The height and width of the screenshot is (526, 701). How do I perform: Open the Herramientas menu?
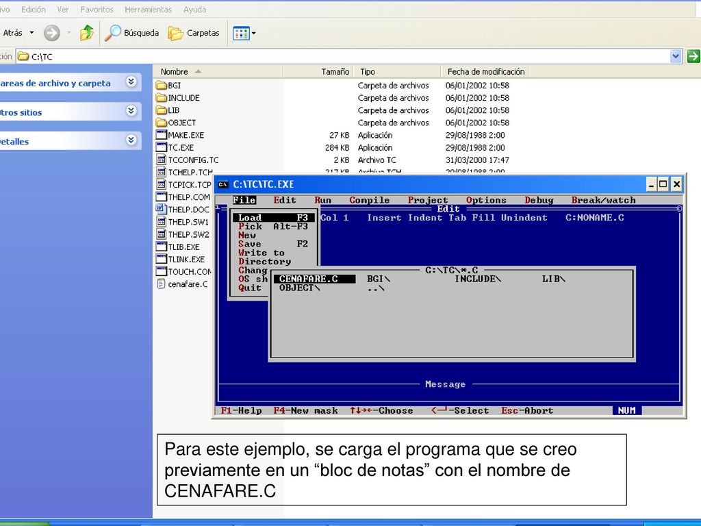[149, 10]
